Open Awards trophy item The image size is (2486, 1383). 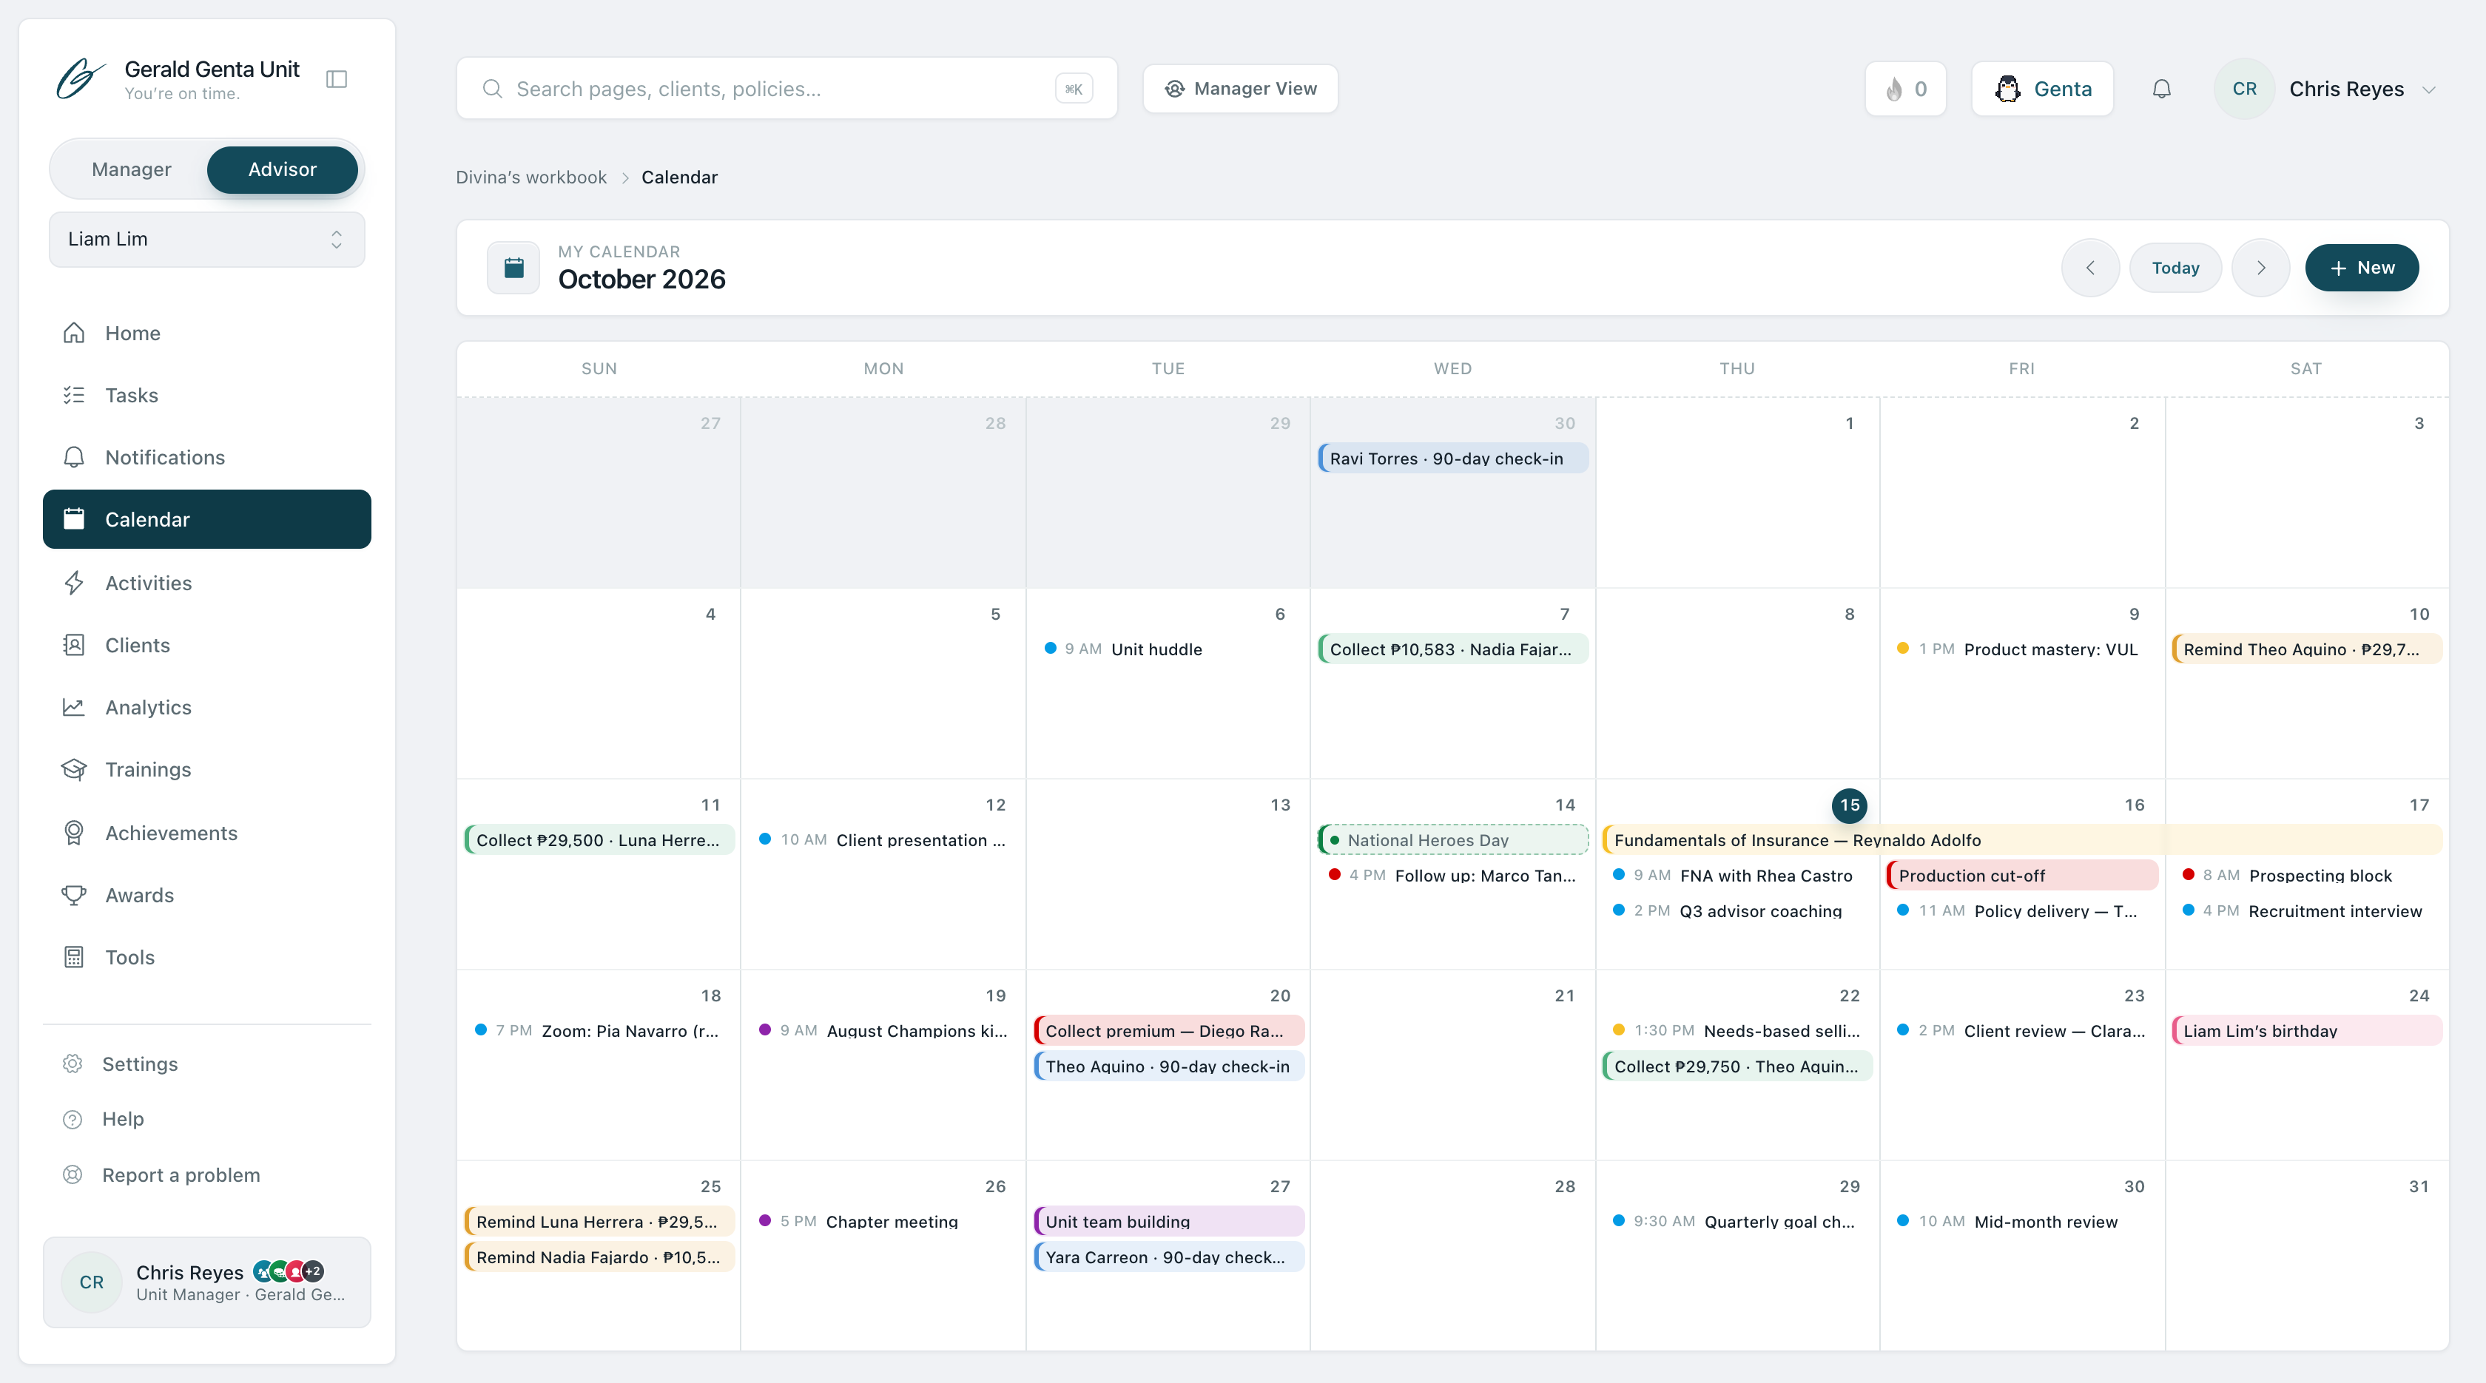coord(206,895)
